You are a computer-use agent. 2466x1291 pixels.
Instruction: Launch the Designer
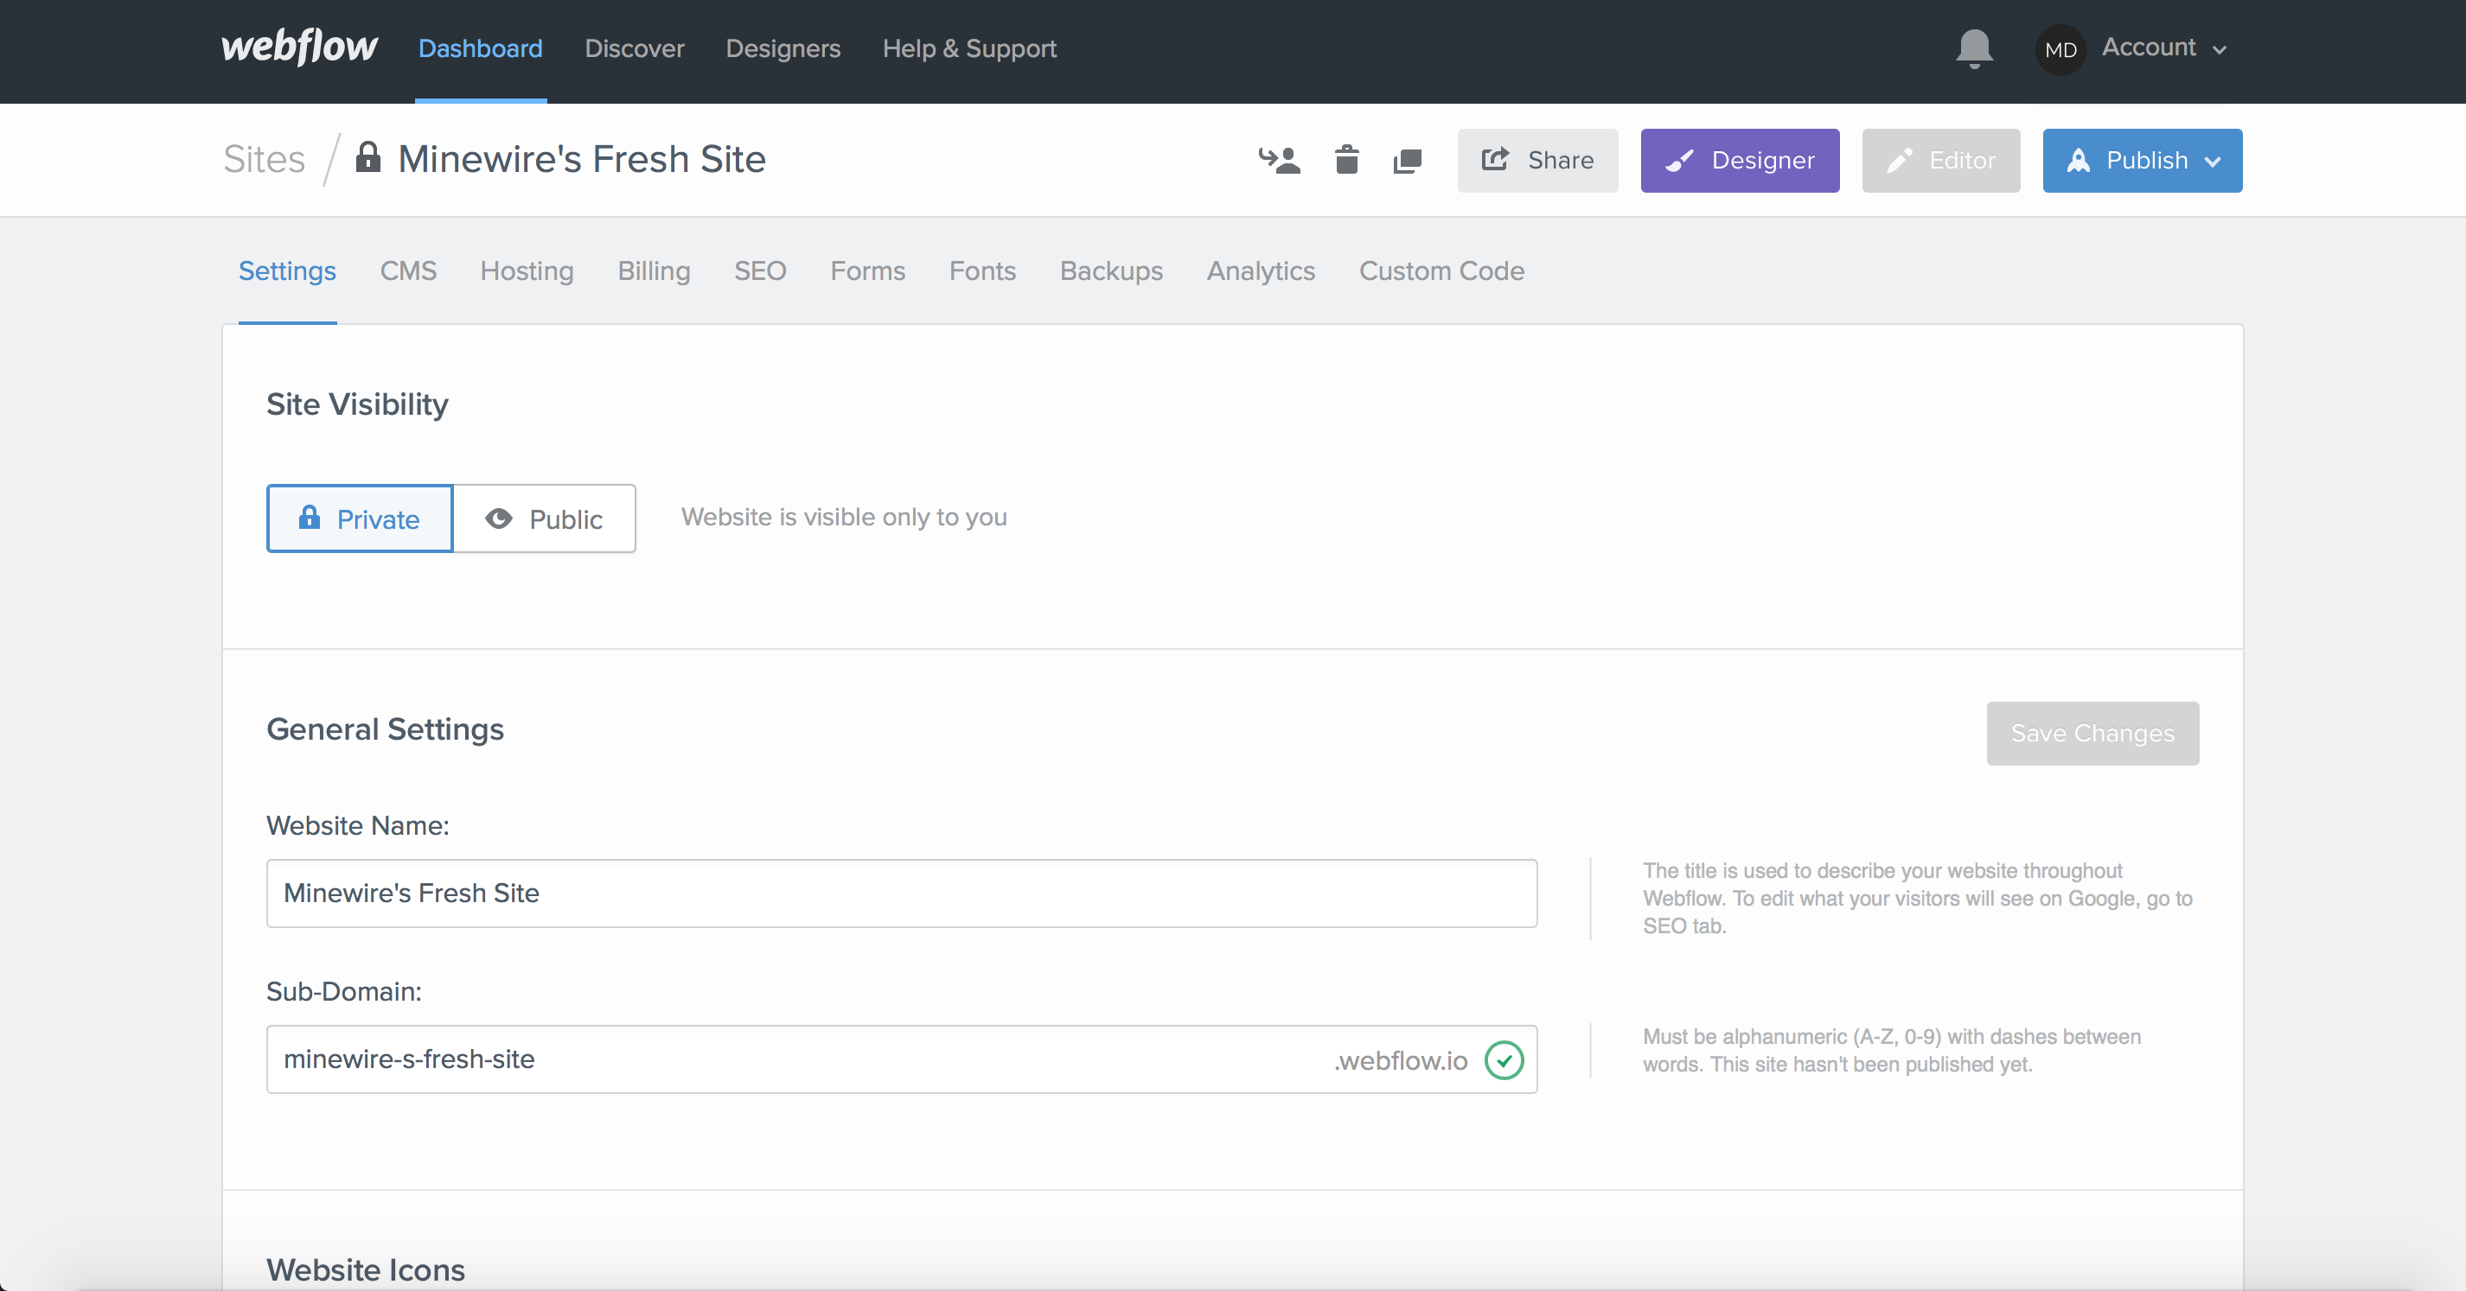point(1740,160)
